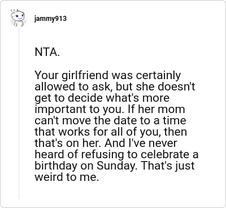Viewport: 226px width, 208px height.
Task: Click the word 'certainly' in first sentence
Action: click(x=158, y=76)
